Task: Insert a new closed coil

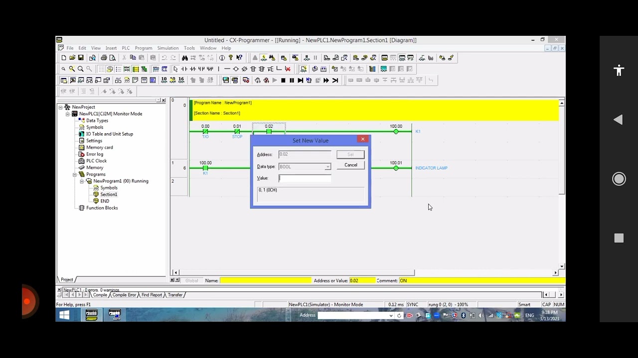Action: [x=244, y=69]
